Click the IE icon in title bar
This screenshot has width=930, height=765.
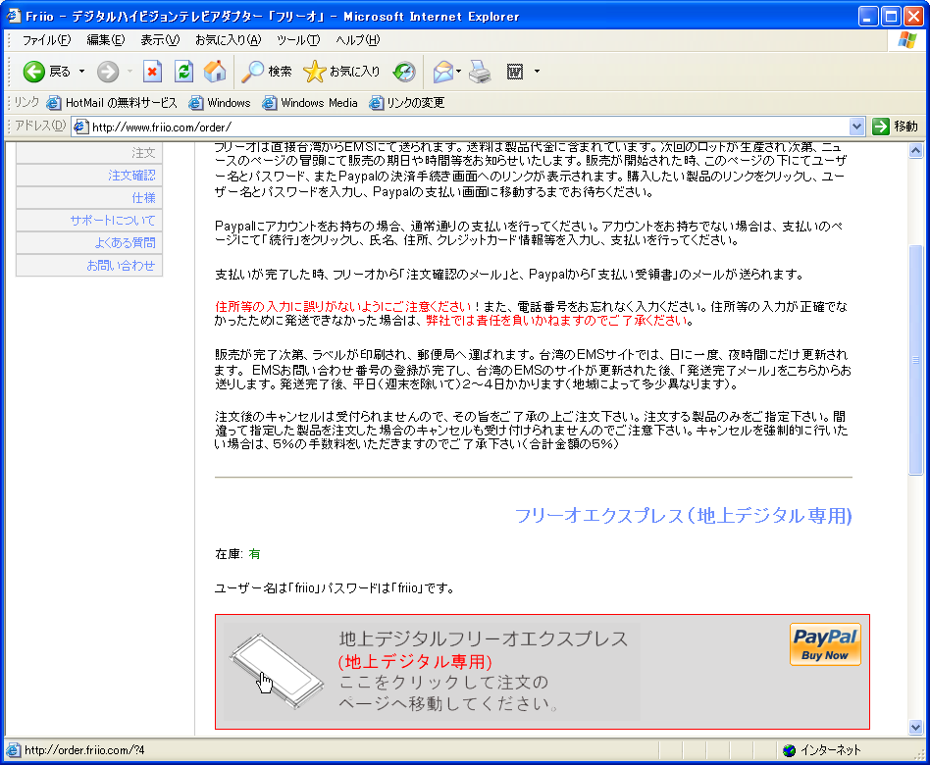pyautogui.click(x=13, y=16)
